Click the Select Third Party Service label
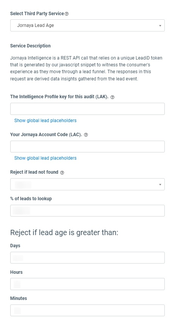The width and height of the screenshot is (175, 328). tap(37, 14)
